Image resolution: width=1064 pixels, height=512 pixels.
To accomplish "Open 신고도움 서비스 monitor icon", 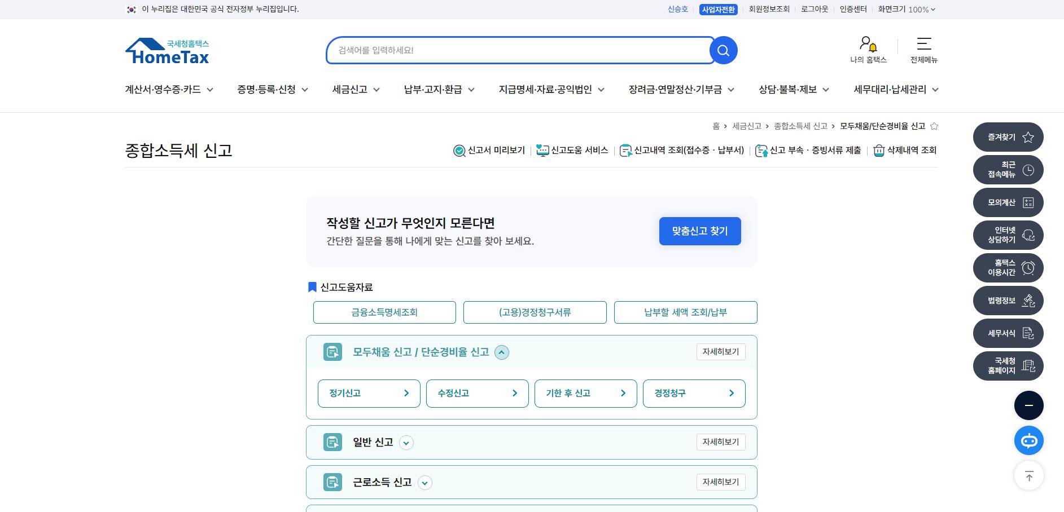I will coord(543,150).
